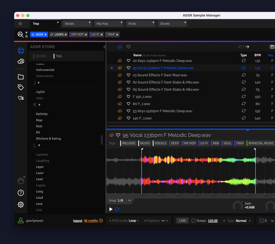
Task: Open the ADSR Store basket icon
Action: click(x=21, y=50)
